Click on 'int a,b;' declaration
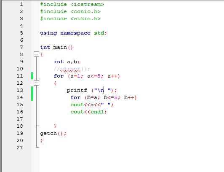Viewport: 224px width, 172px height. pos(67,62)
